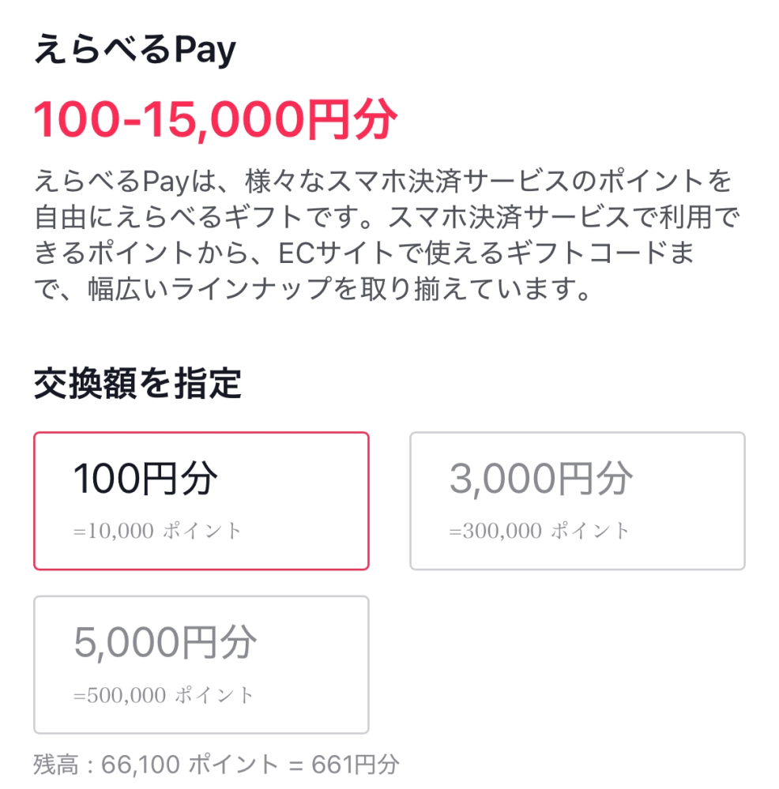Image resolution: width=779 pixels, height=789 pixels.
Task: Select the pink-bordered exchange card
Action: [201, 500]
